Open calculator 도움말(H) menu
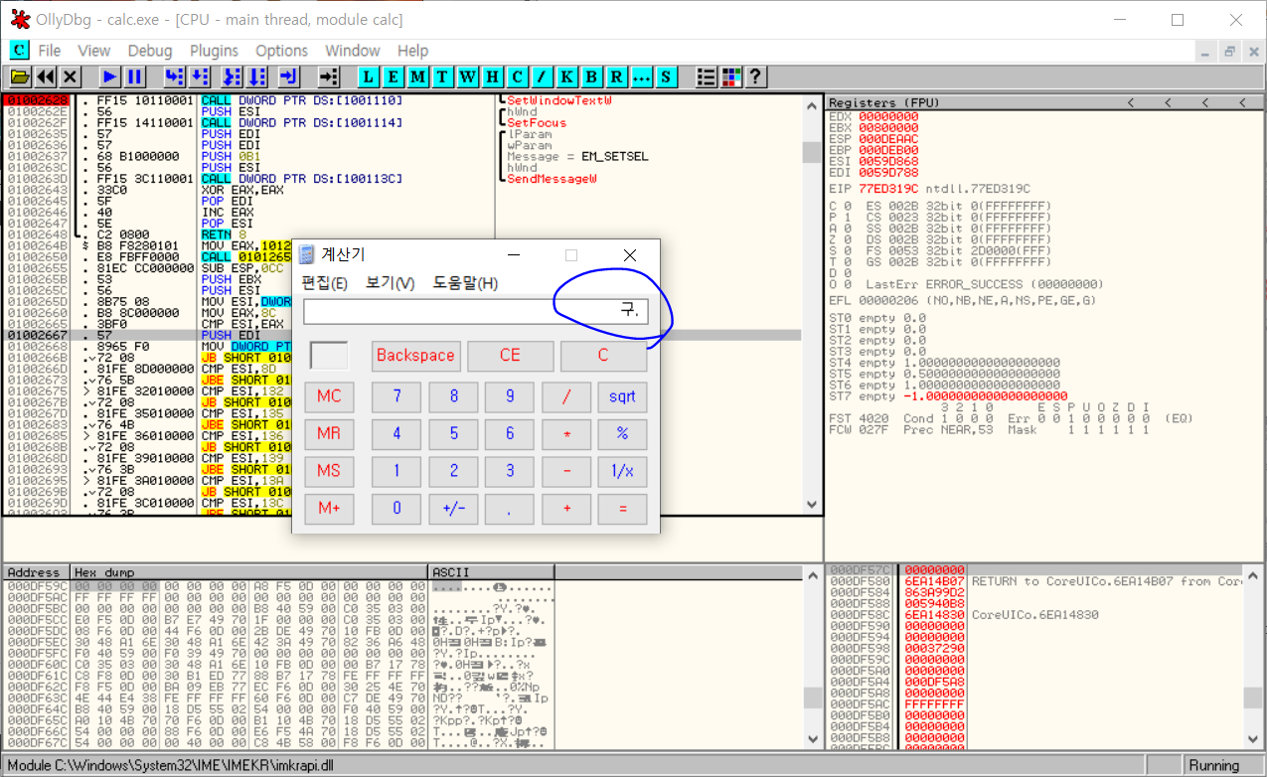 (465, 283)
